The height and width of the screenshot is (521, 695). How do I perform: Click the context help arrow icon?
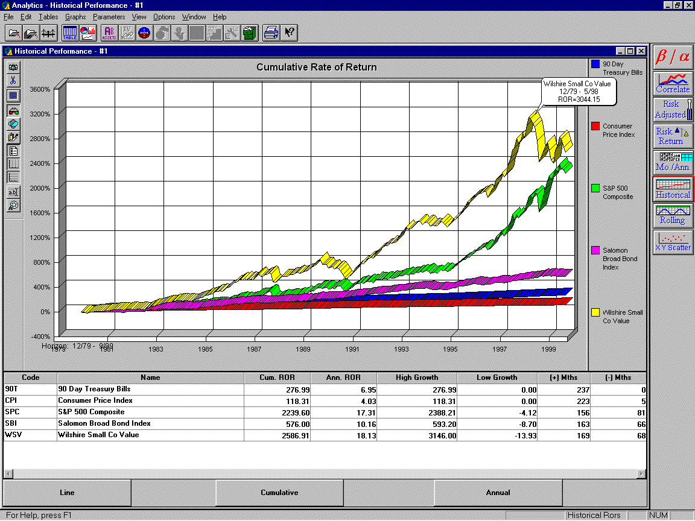point(289,33)
